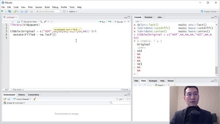Click the Source button
This screenshot has height=124, width=220.
118,22
